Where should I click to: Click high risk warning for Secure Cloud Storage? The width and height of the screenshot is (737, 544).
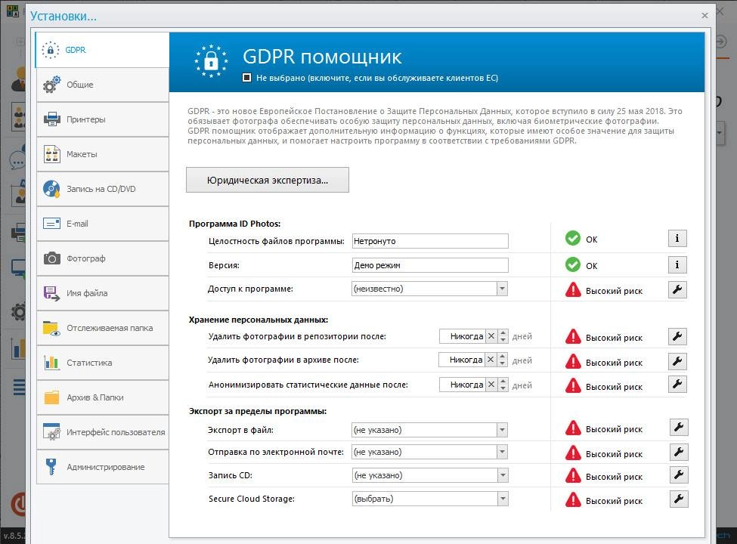tap(573, 499)
